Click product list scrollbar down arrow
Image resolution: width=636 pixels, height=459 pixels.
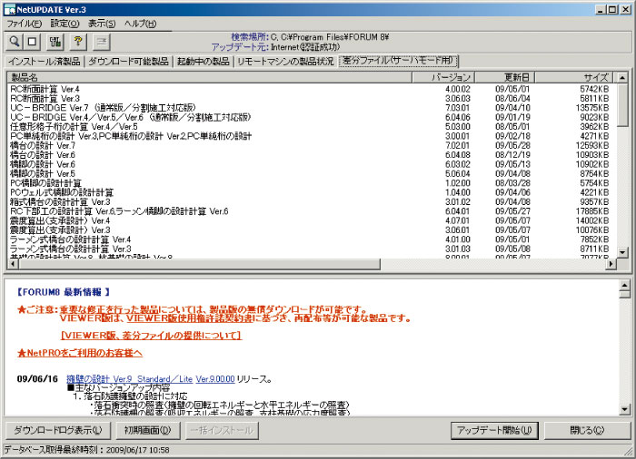point(622,252)
